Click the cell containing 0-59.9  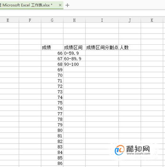74,53
